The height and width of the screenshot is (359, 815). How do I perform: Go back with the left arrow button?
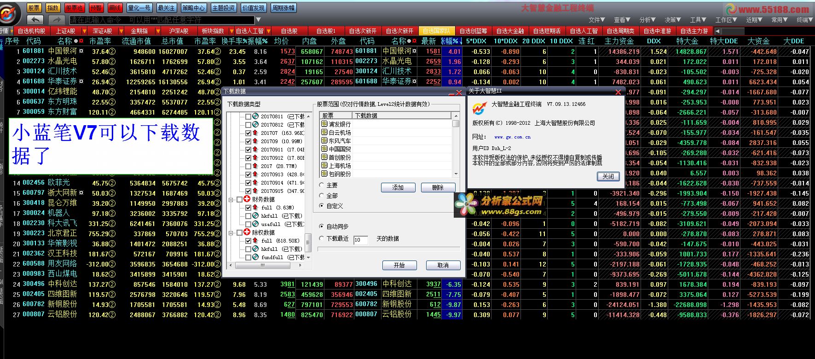(x=35, y=20)
